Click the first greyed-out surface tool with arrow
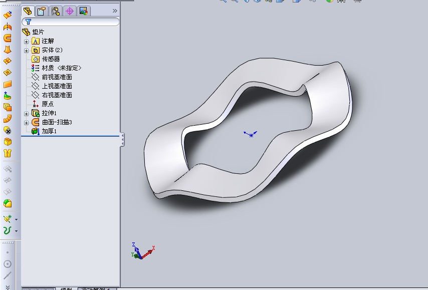The height and width of the screenshot is (290, 428). pyautogui.click(x=8, y=169)
